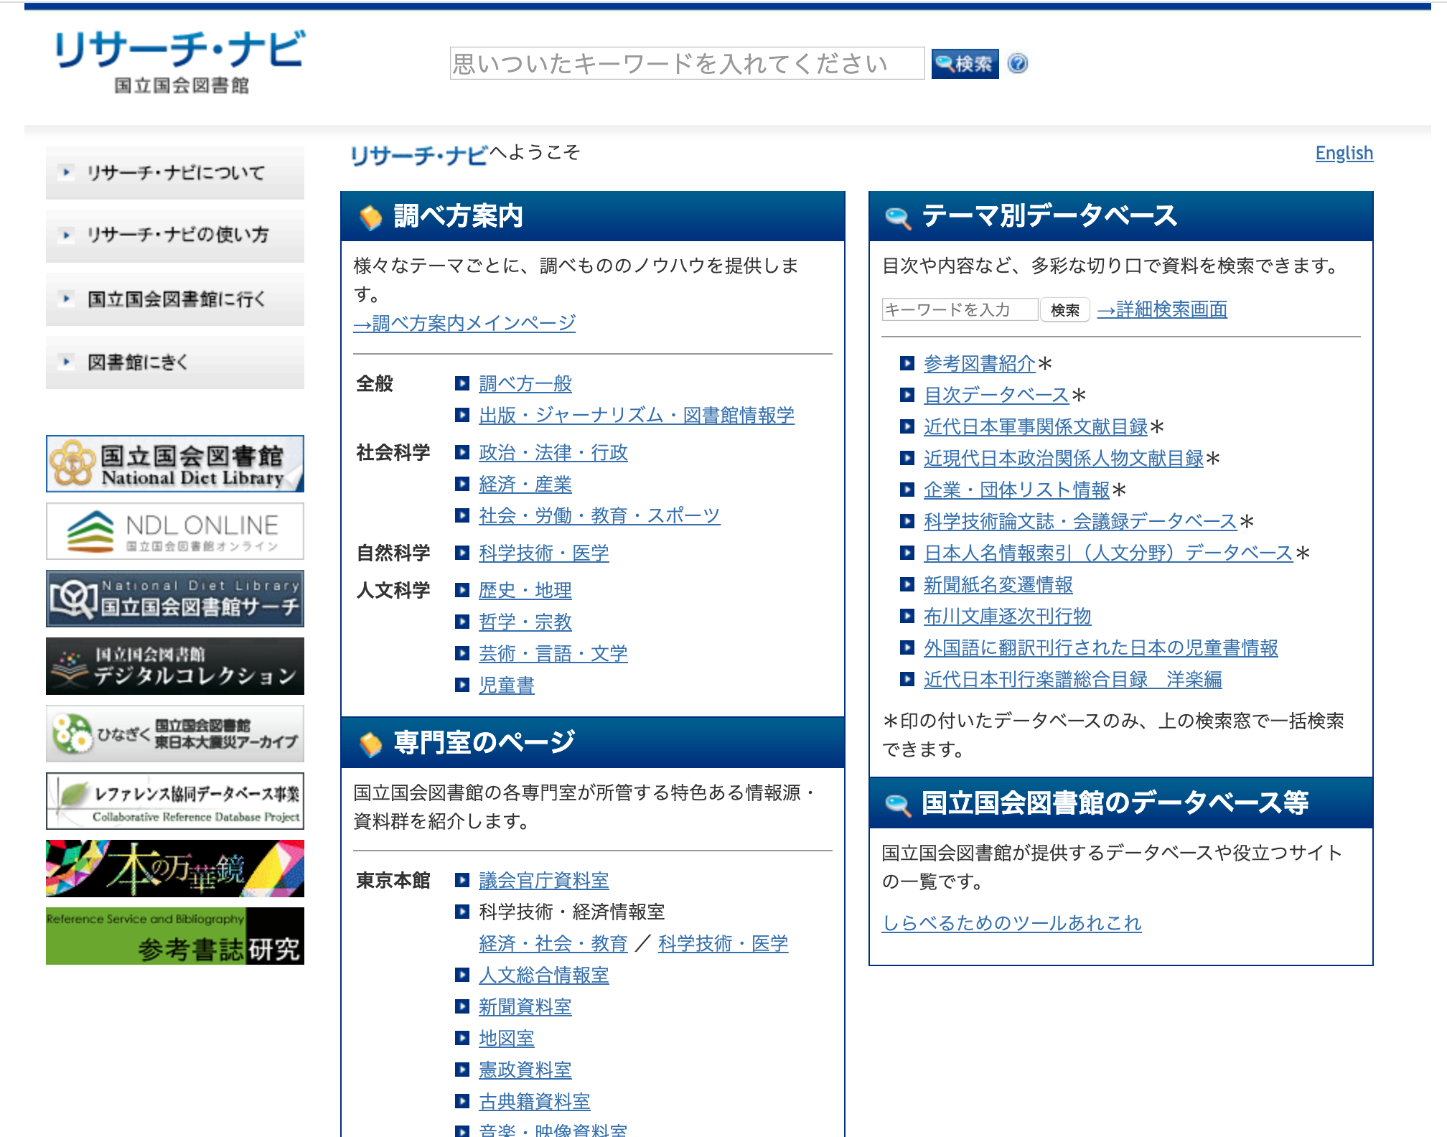The width and height of the screenshot is (1447, 1137).
Task: Click the リサーチ・ナビ logo
Action: (179, 62)
